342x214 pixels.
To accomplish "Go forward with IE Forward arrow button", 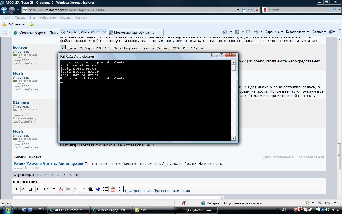I will tap(12, 10).
